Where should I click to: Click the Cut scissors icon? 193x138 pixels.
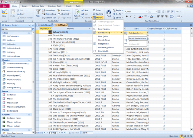tap(18, 10)
